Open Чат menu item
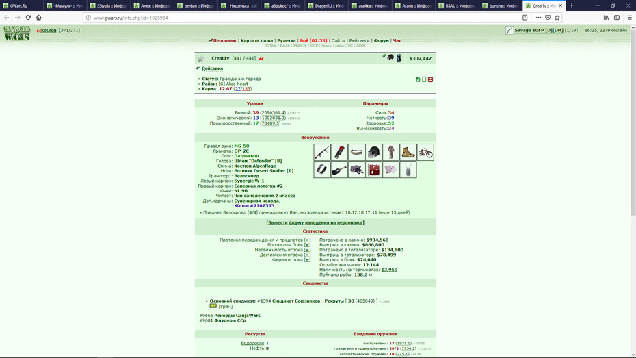Screen dimensions: 636x358 397,40
